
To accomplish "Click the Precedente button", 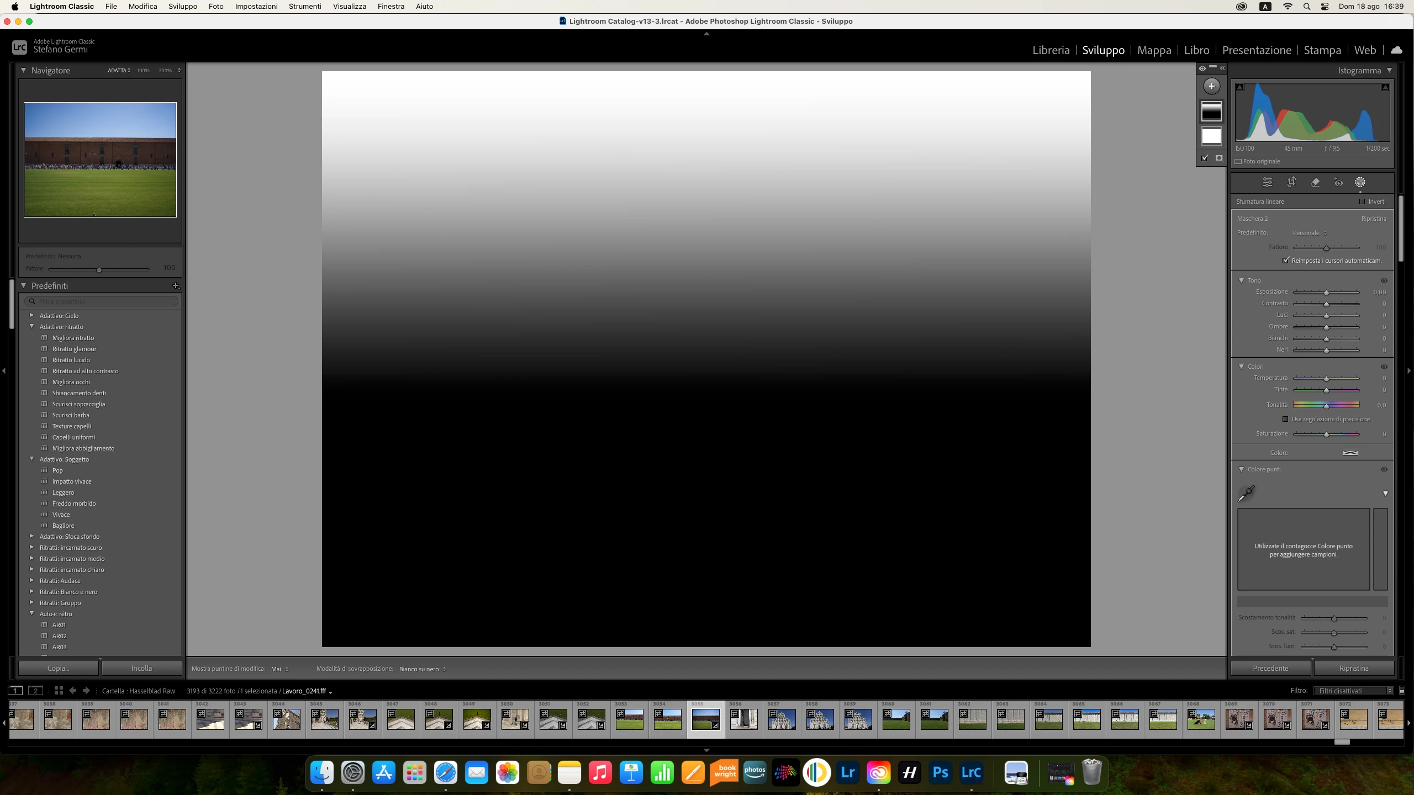I will pyautogui.click(x=1270, y=668).
